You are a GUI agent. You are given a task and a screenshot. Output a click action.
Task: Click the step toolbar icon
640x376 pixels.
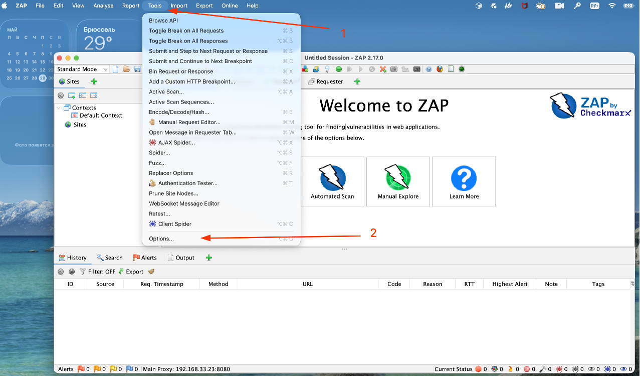click(350, 69)
